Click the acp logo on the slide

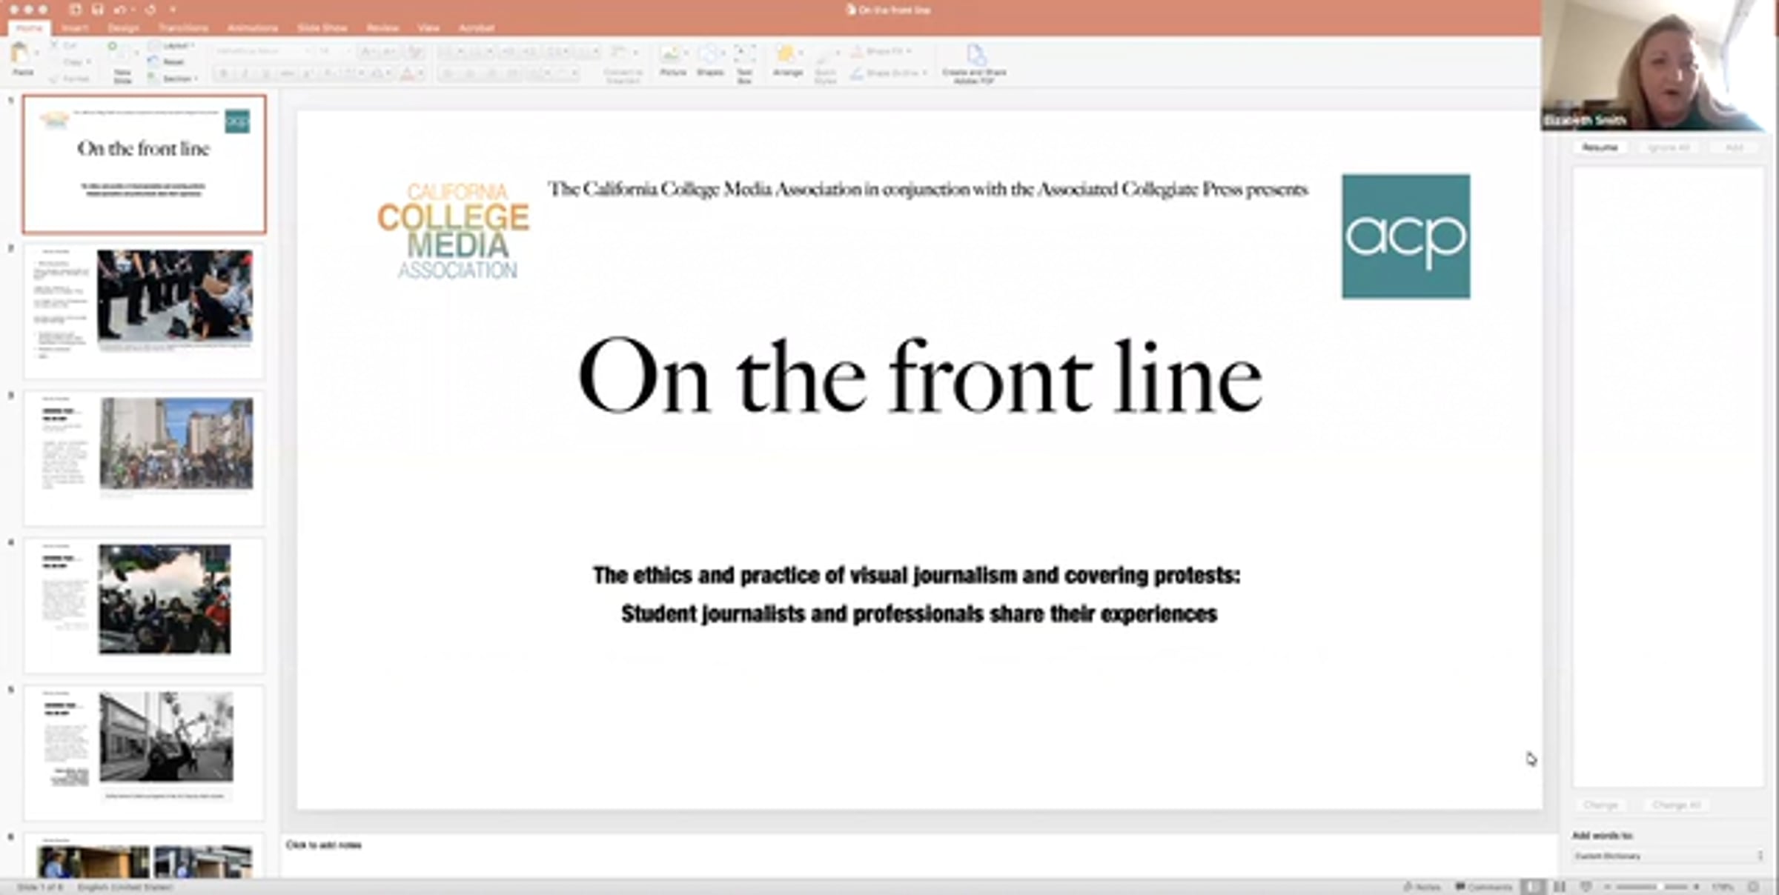[x=1406, y=236]
